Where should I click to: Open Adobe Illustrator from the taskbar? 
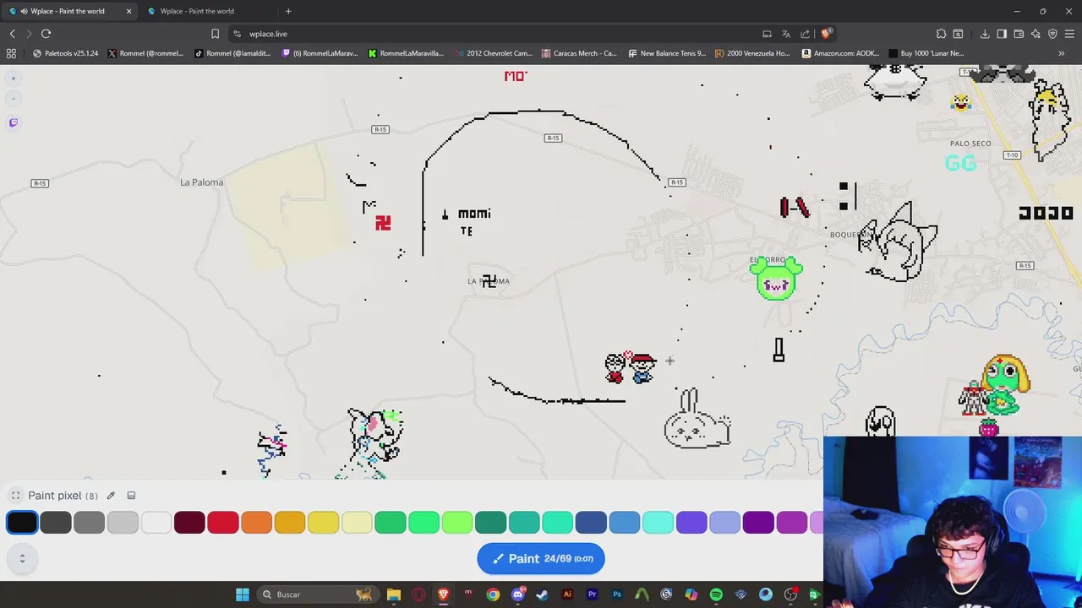[x=567, y=594]
